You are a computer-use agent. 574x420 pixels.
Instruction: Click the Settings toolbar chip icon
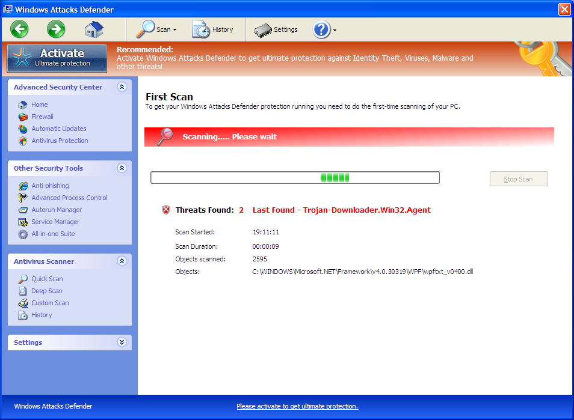point(262,31)
